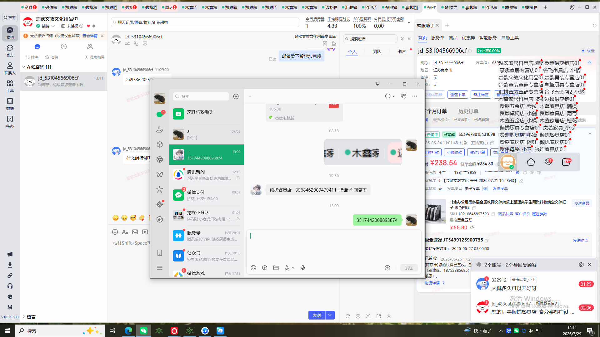Open the file holder product thumbnail
Screen dimensions: 600x337
coord(435,212)
